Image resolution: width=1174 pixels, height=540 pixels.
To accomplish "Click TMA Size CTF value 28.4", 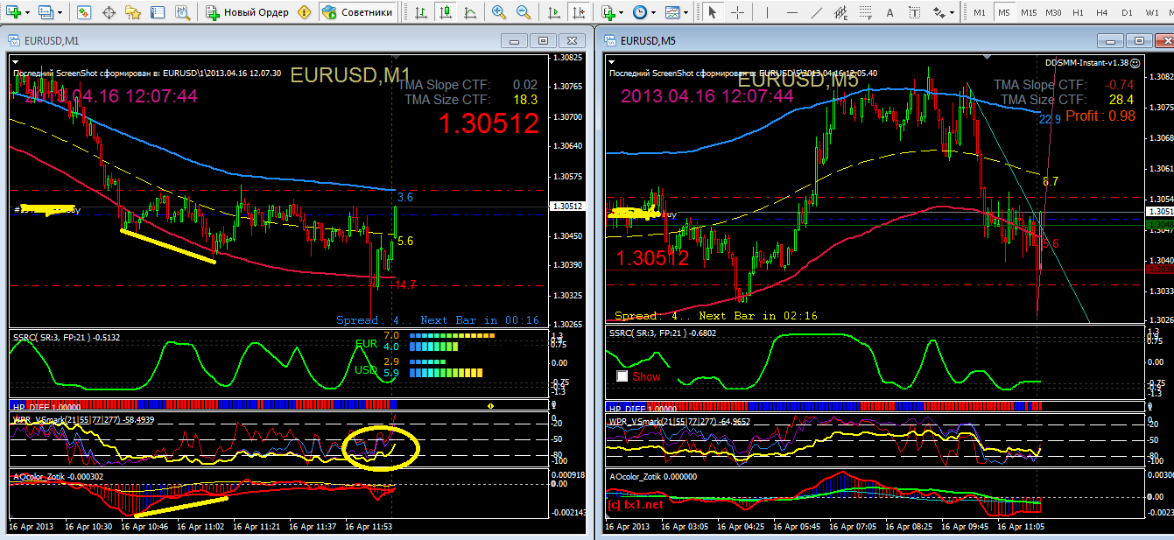I will 1121,100.
